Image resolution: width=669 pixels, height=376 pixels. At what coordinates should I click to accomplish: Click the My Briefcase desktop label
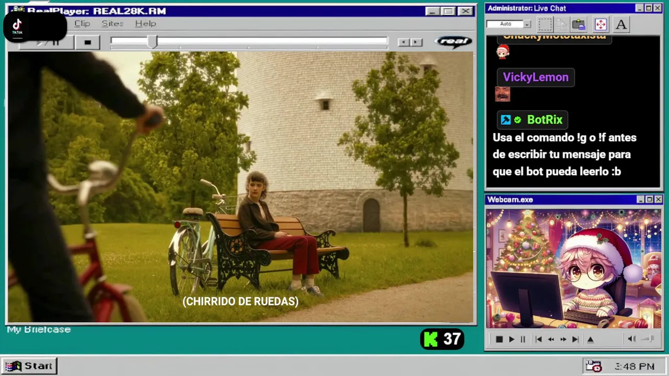pyautogui.click(x=39, y=330)
